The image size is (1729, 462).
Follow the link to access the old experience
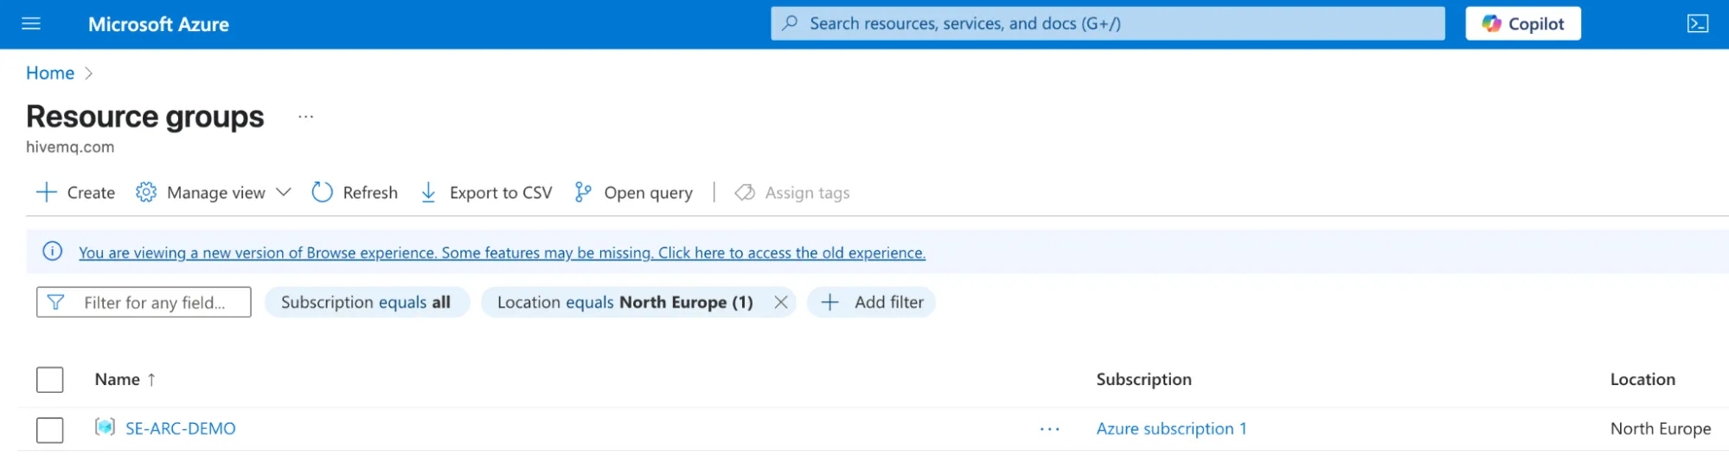coord(502,253)
